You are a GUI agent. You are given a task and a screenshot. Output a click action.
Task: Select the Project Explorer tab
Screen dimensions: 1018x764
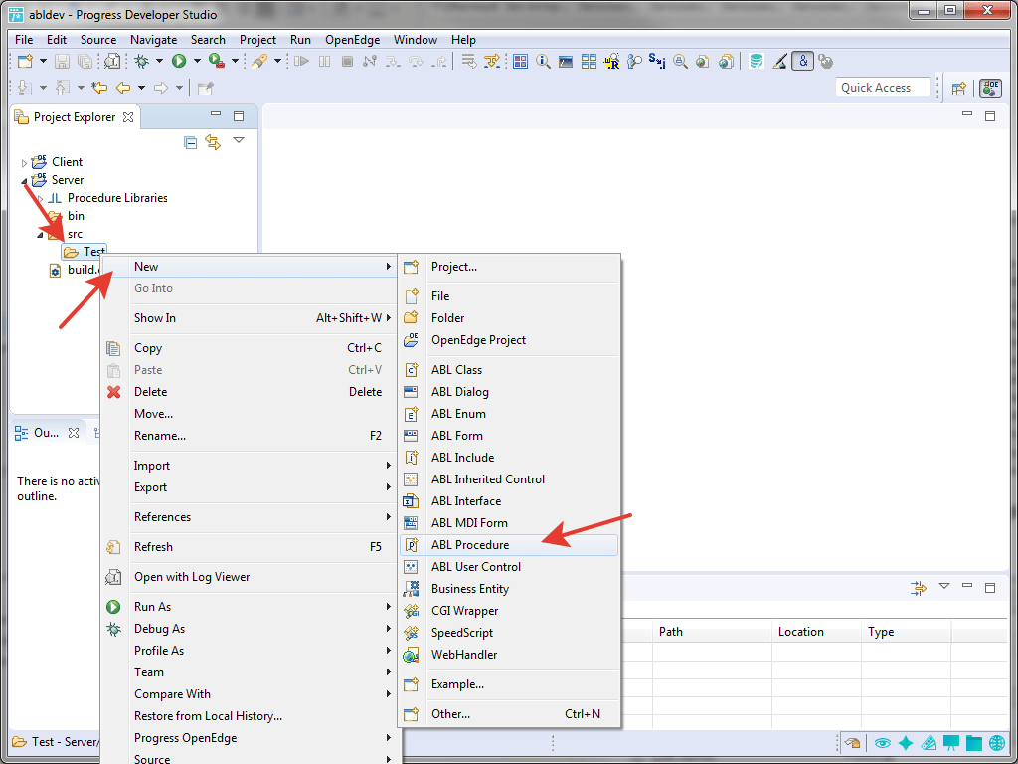[x=74, y=117]
